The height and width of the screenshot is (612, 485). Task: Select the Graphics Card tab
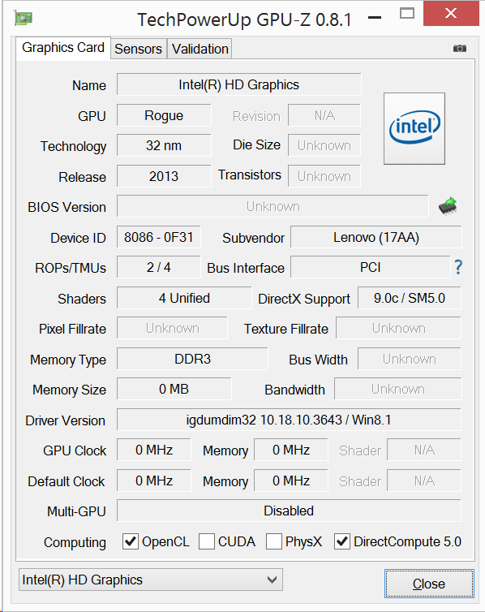point(63,48)
